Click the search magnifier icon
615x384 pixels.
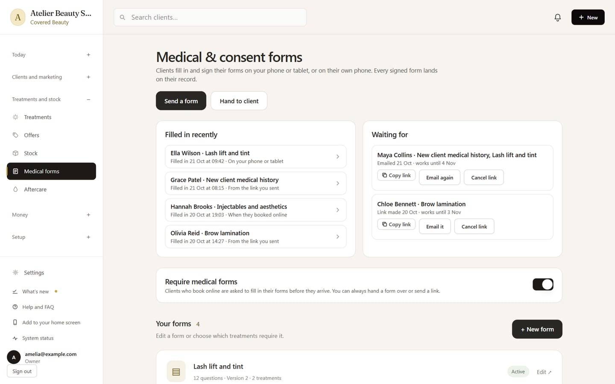(123, 17)
